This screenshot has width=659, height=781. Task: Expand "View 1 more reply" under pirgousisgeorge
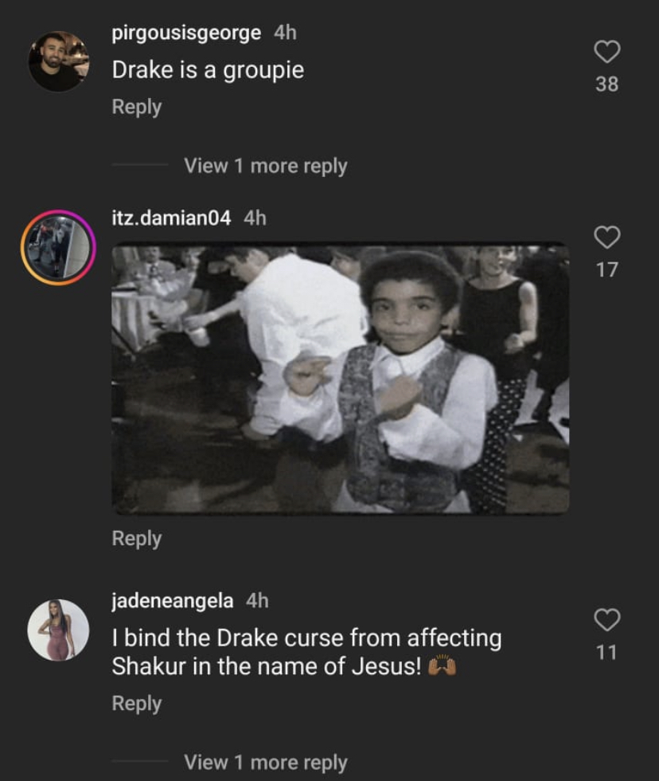point(265,166)
